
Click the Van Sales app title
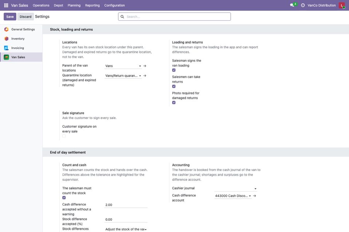tap(20, 5)
